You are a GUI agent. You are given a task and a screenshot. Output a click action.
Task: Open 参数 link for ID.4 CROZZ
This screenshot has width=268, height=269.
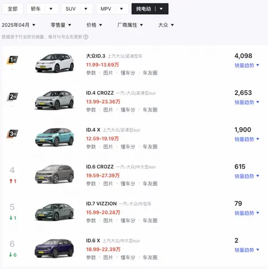pyautogui.click(x=91, y=110)
